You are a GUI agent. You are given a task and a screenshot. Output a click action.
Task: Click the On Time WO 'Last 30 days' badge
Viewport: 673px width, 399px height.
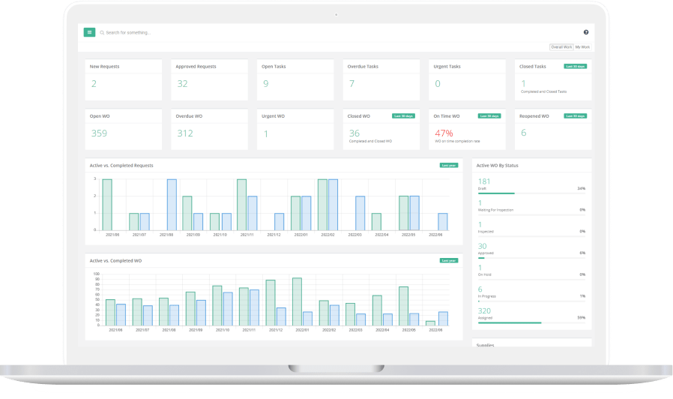(489, 116)
